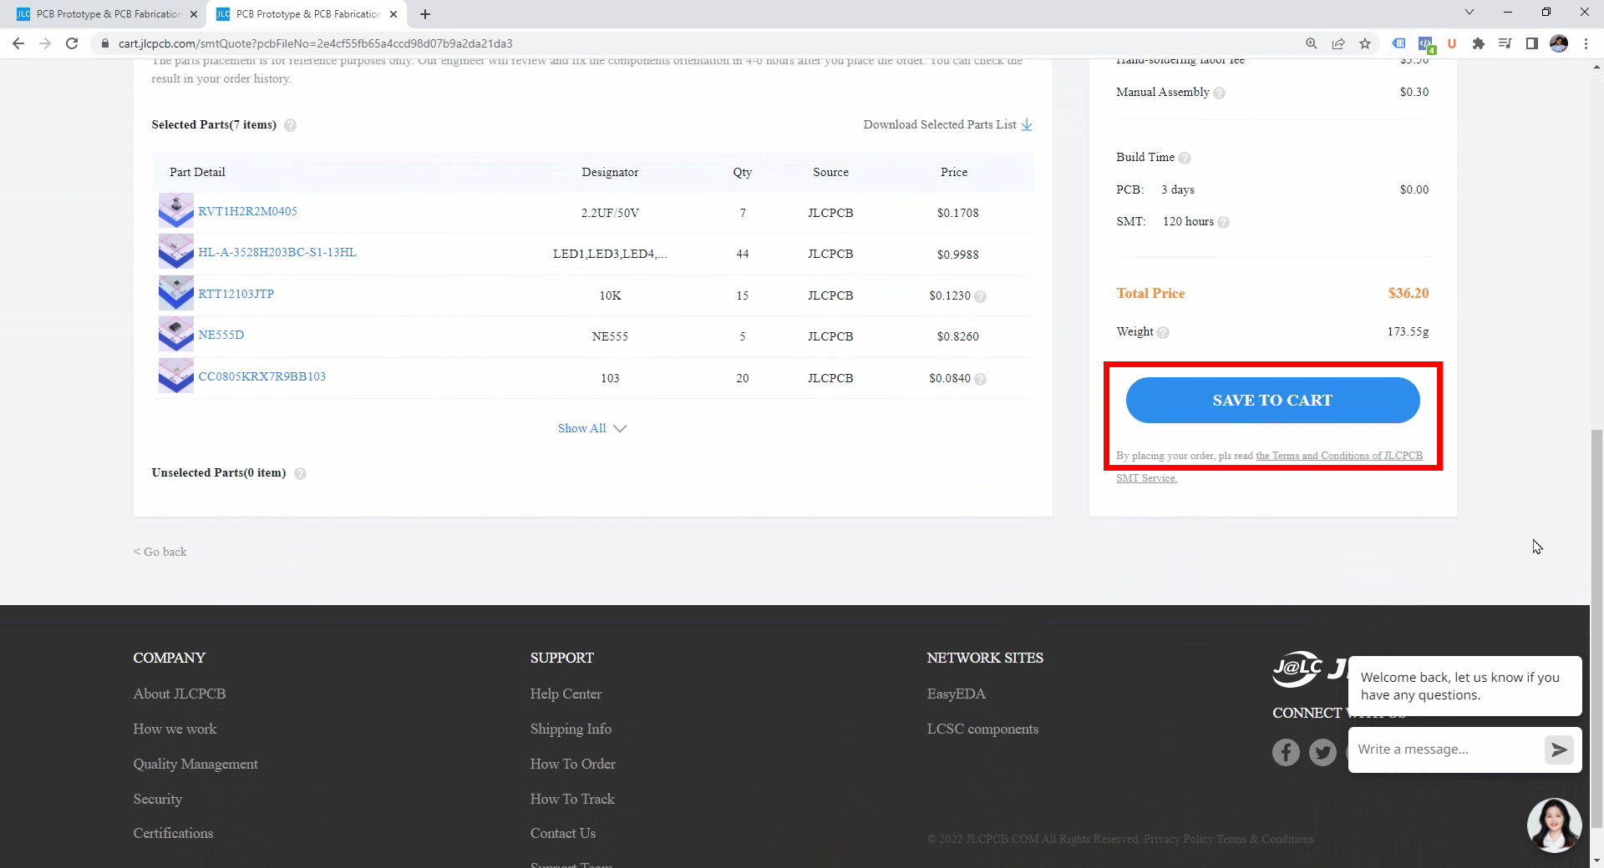
Task: Download Selected Parts List
Action: tap(948, 124)
